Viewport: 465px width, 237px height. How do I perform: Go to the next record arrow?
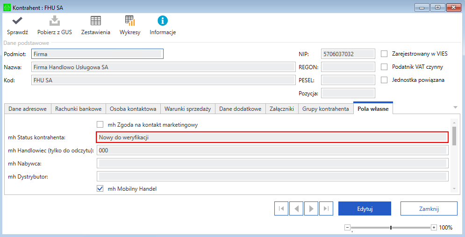click(311, 208)
